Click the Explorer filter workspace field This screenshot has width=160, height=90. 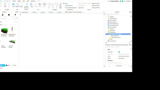click(118, 14)
